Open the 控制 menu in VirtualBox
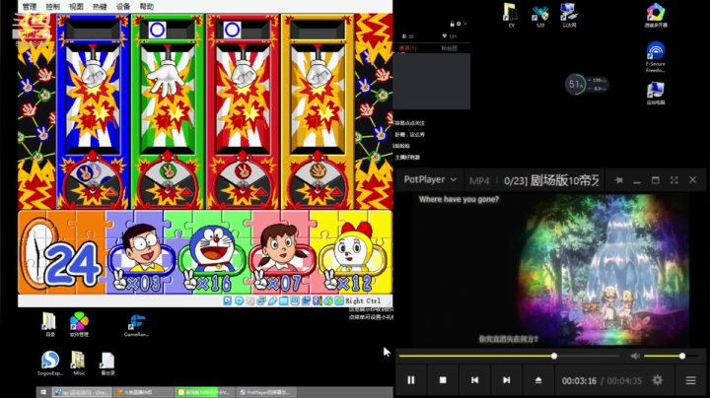This screenshot has width=710, height=398. coord(52,6)
